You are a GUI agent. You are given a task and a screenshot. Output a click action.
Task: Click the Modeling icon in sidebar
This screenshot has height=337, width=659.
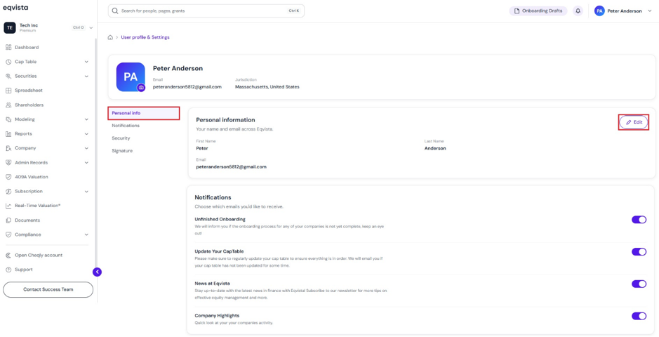tap(8, 119)
